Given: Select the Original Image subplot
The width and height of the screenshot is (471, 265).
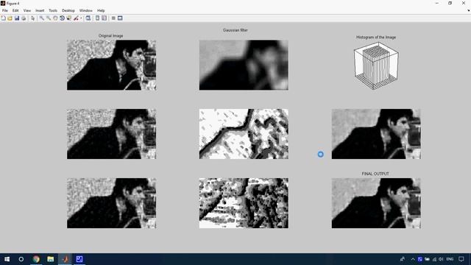Looking at the screenshot, I should 111,65.
